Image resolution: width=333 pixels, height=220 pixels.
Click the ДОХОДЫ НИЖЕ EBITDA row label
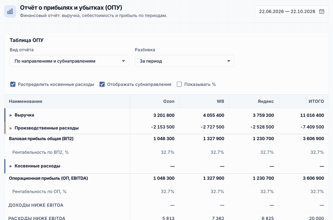point(36,205)
